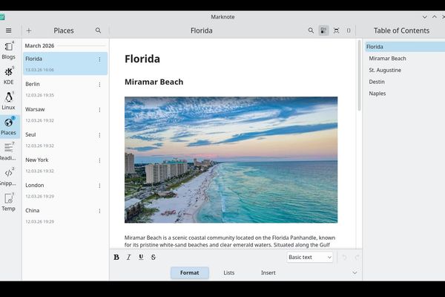Switch to the Lists tab
The height and width of the screenshot is (297, 445).
(x=228, y=272)
